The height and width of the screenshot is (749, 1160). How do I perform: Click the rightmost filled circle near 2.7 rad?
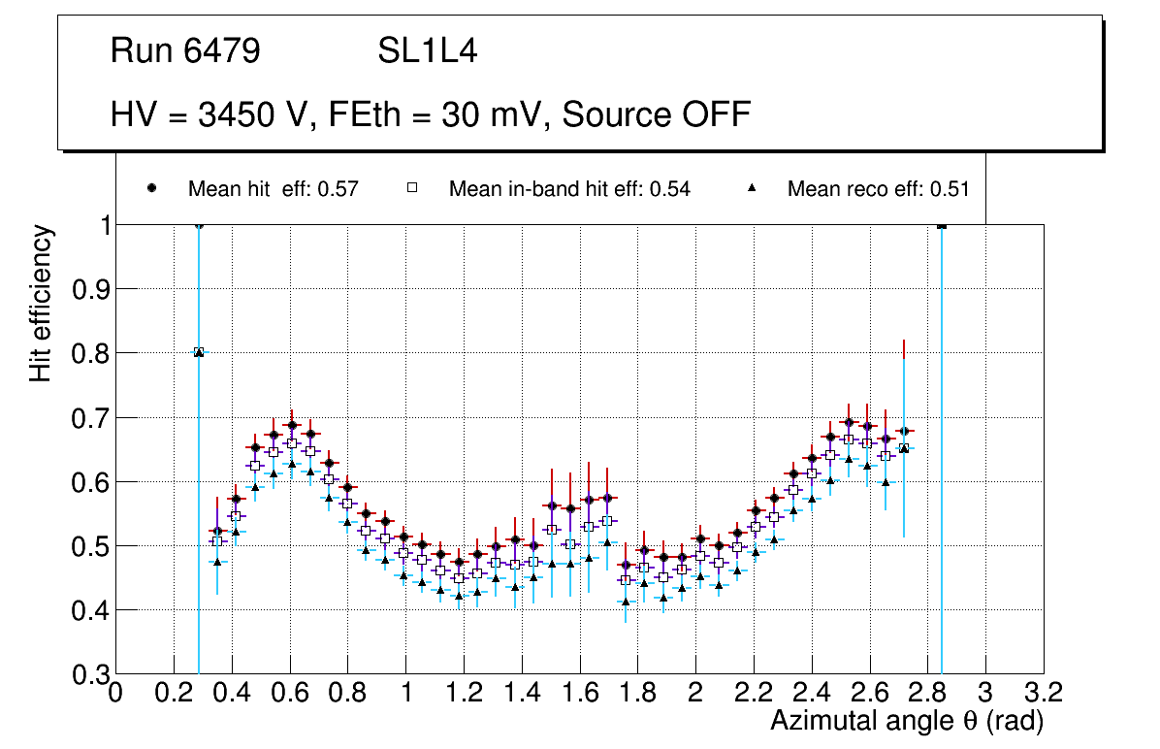point(904,431)
